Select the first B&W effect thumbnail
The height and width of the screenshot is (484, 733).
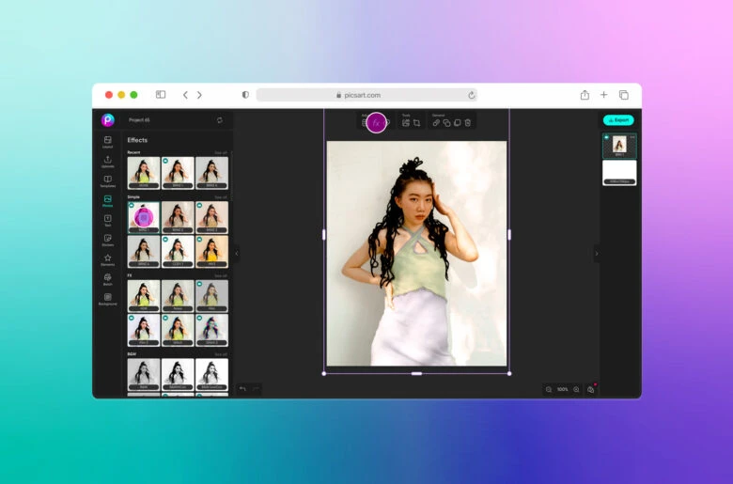coord(144,374)
